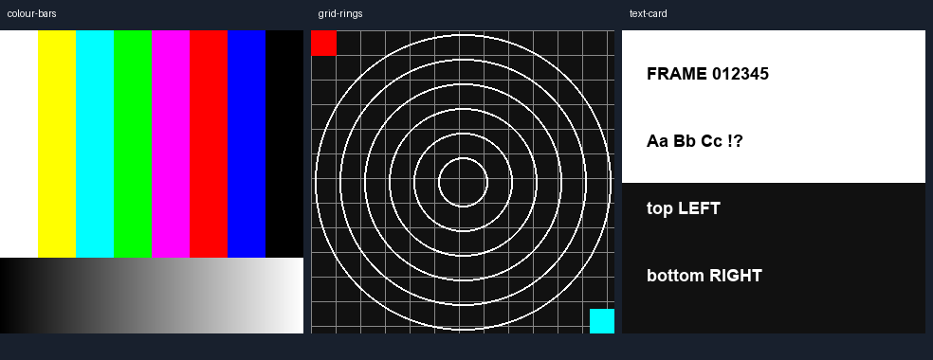Screen dimensions: 933x360
Task: Pick the black colour bar
Action: [284, 144]
